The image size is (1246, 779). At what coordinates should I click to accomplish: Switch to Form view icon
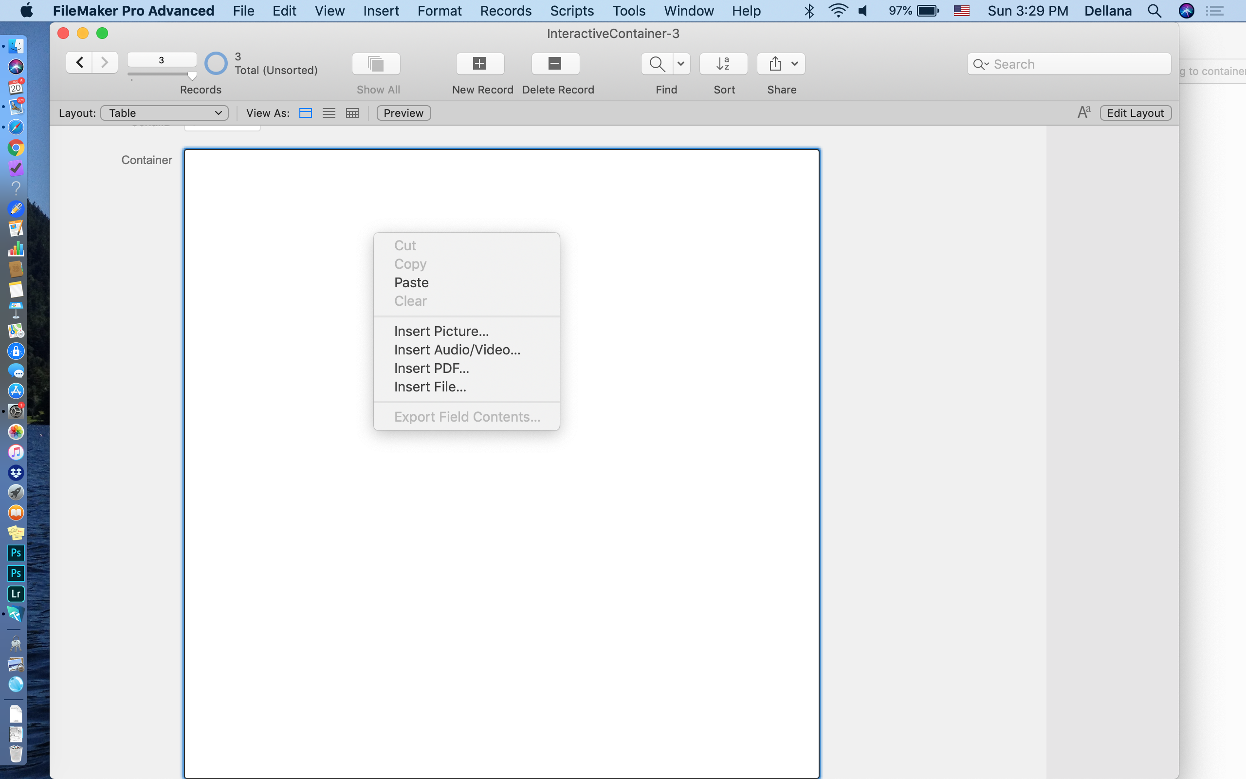click(x=305, y=113)
